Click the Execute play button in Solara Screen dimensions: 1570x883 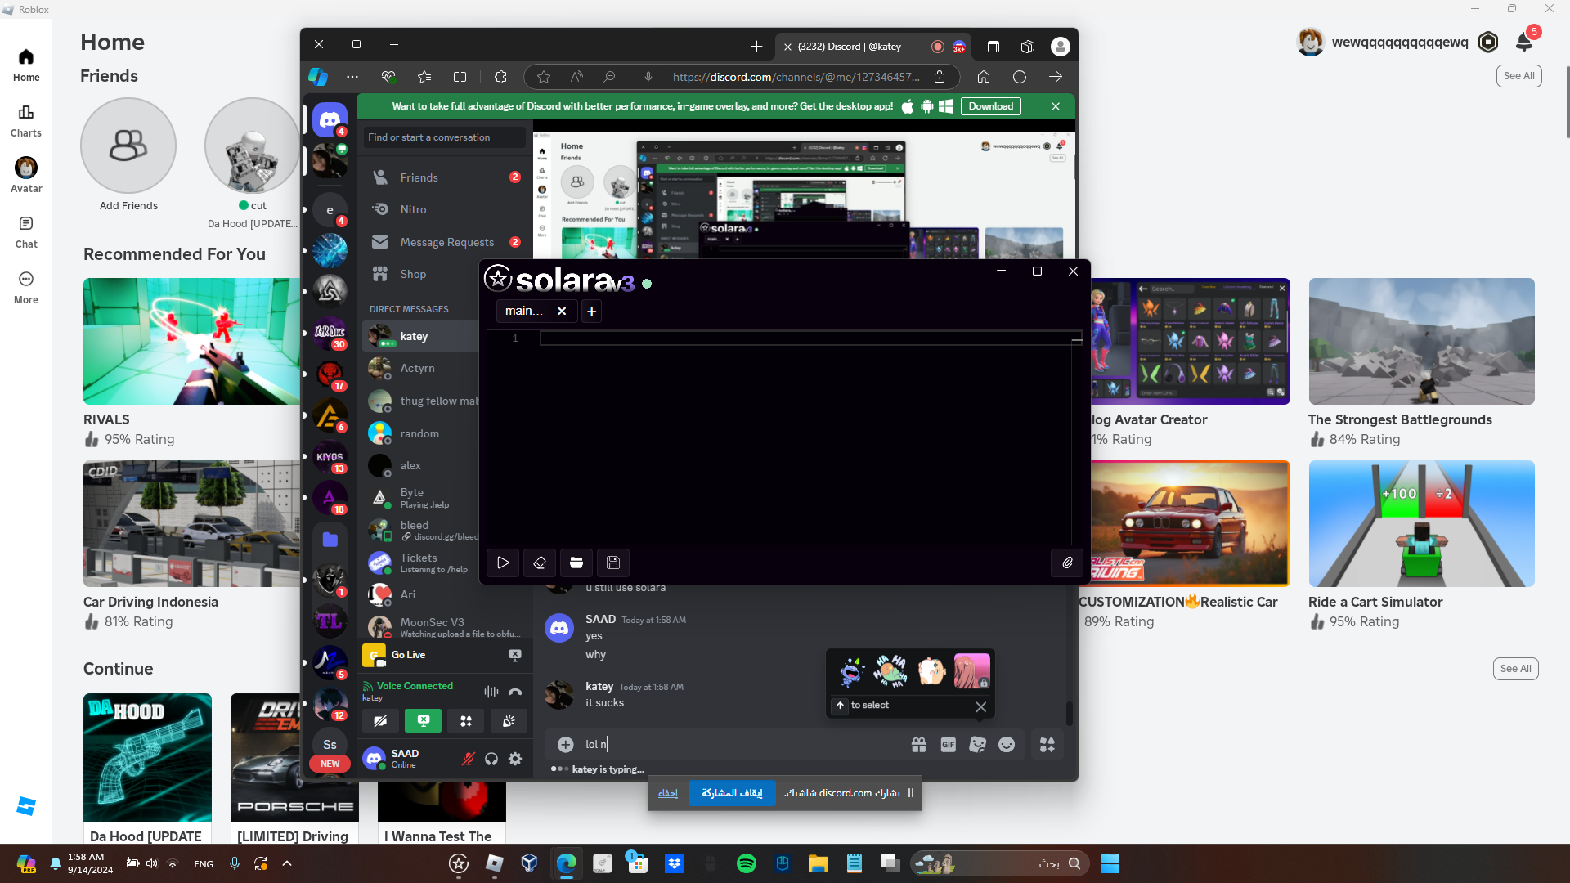point(503,563)
